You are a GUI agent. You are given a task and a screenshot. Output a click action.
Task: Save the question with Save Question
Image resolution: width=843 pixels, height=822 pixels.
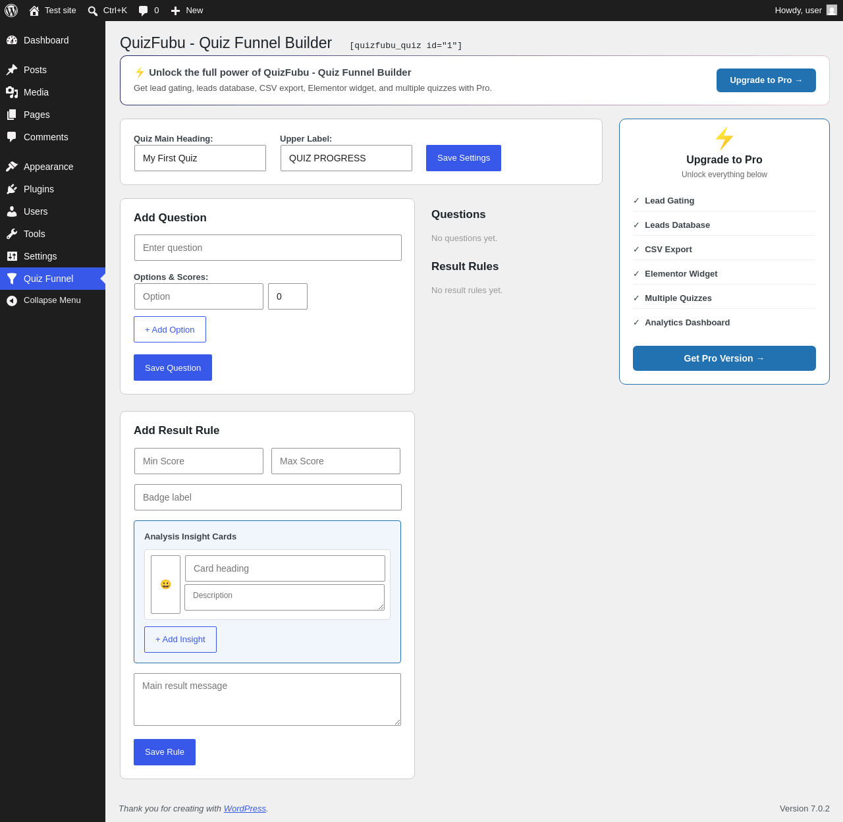coord(173,368)
